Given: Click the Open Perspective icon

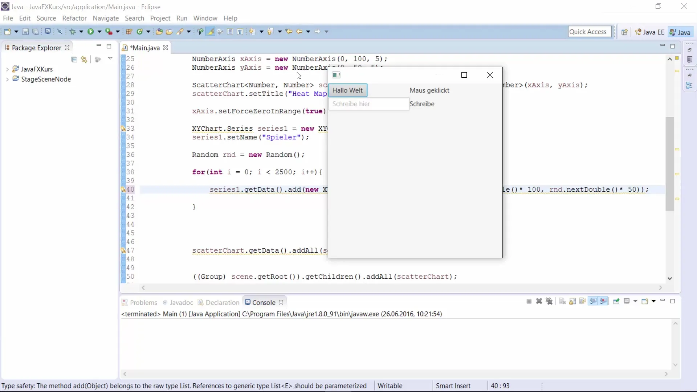Looking at the screenshot, I should (624, 32).
